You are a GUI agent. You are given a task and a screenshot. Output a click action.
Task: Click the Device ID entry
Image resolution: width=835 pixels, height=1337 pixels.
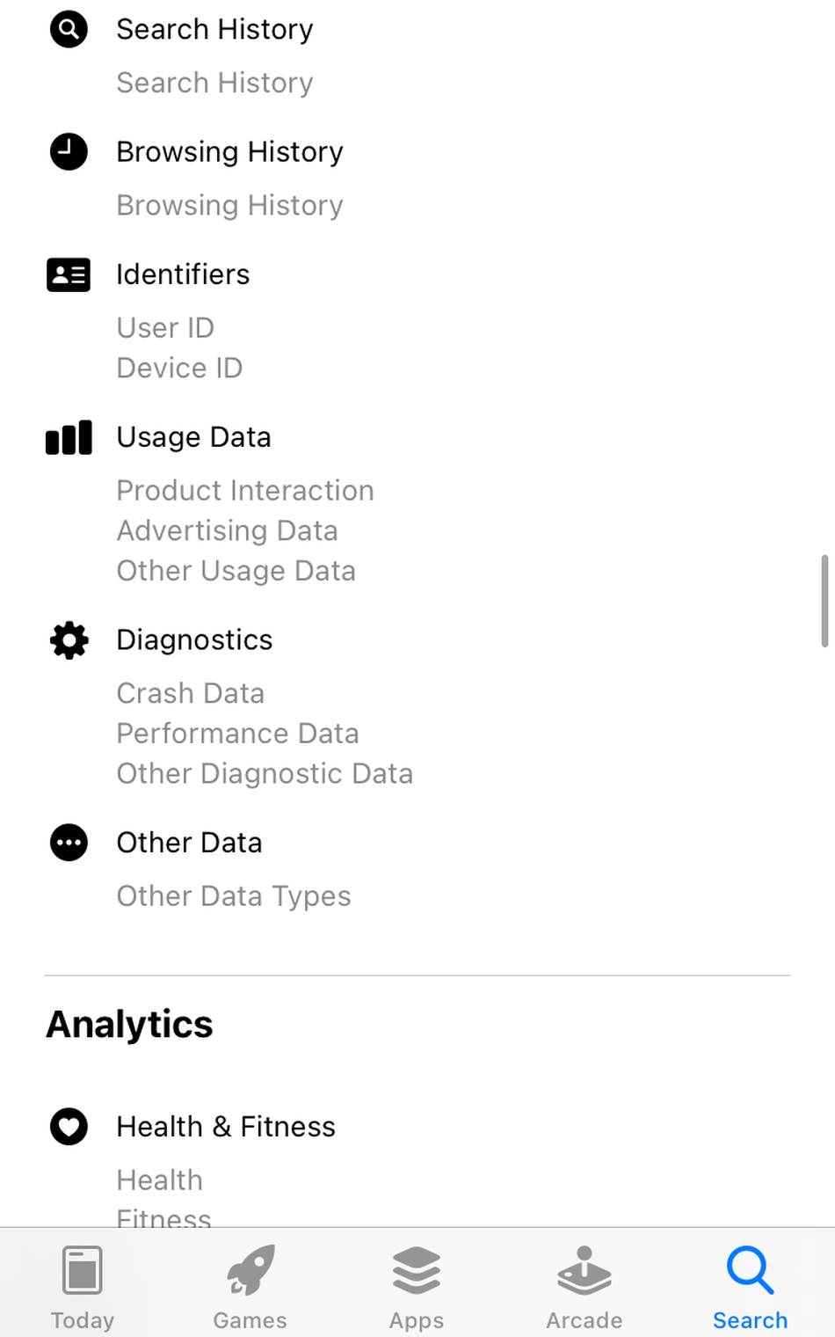coord(179,368)
